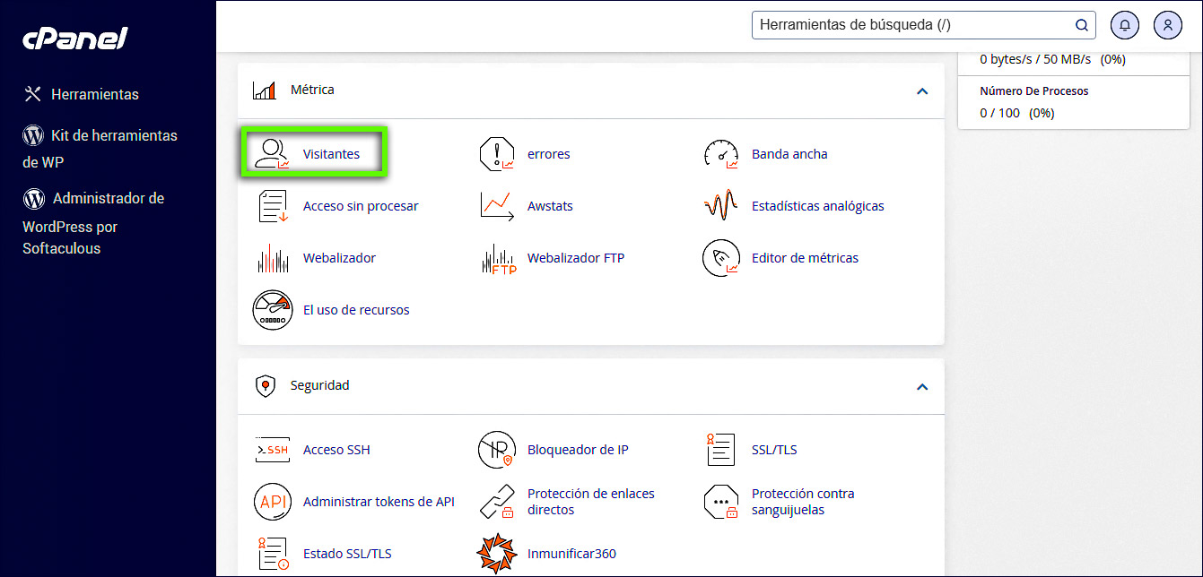
Task: Click the Visitantes link text
Action: 331,154
